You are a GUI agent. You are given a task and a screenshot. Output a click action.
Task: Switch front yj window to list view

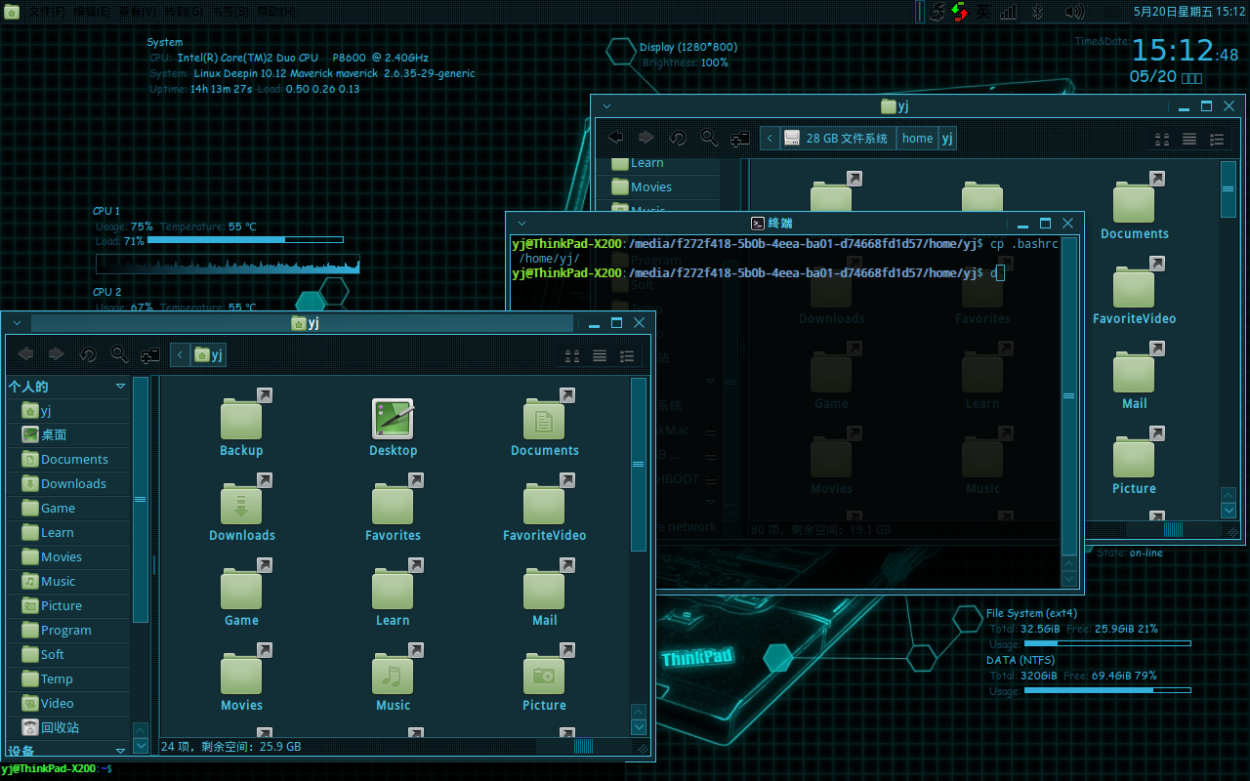tap(600, 355)
